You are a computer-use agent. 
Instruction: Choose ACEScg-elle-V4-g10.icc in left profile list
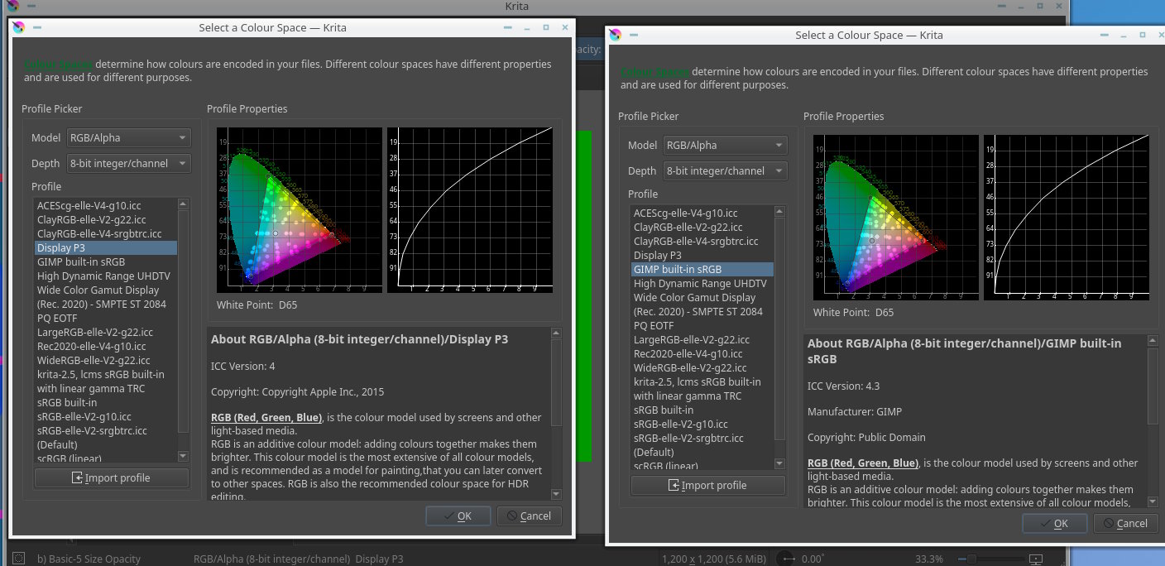pyautogui.click(x=89, y=206)
